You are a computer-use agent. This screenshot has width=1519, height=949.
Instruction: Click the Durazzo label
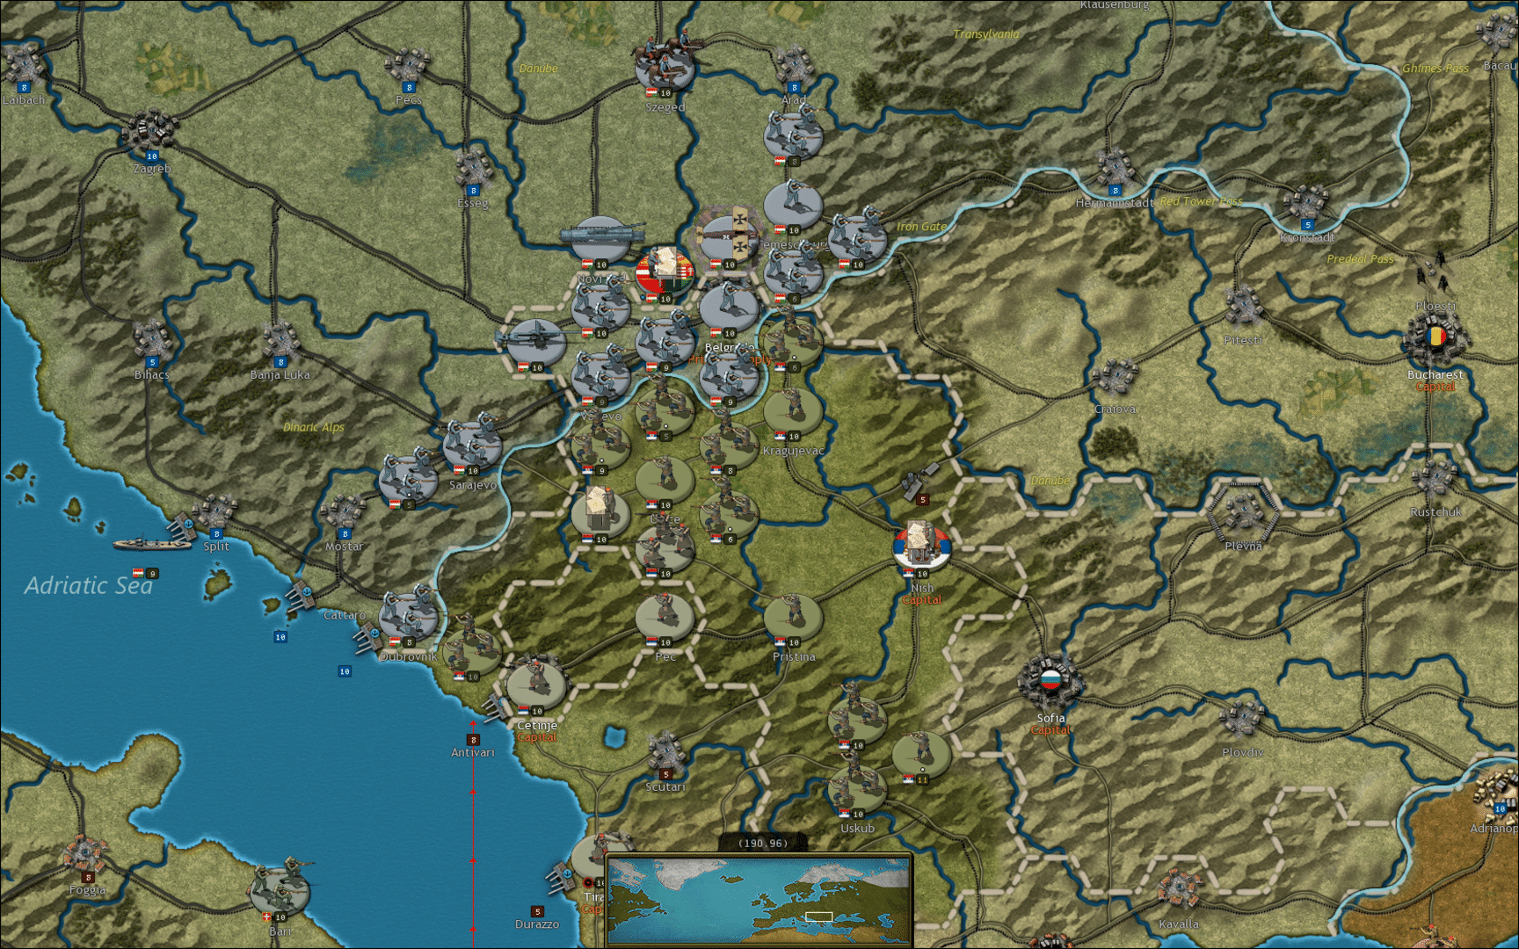pos(537,924)
